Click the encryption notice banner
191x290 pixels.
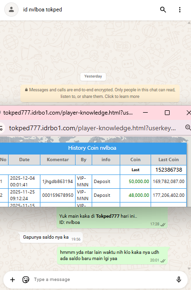pos(100,93)
